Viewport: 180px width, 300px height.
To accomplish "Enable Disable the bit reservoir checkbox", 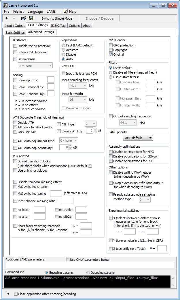I will [15, 46].
